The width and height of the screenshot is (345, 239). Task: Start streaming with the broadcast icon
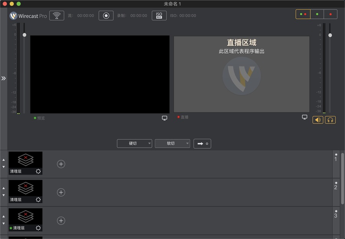point(57,16)
